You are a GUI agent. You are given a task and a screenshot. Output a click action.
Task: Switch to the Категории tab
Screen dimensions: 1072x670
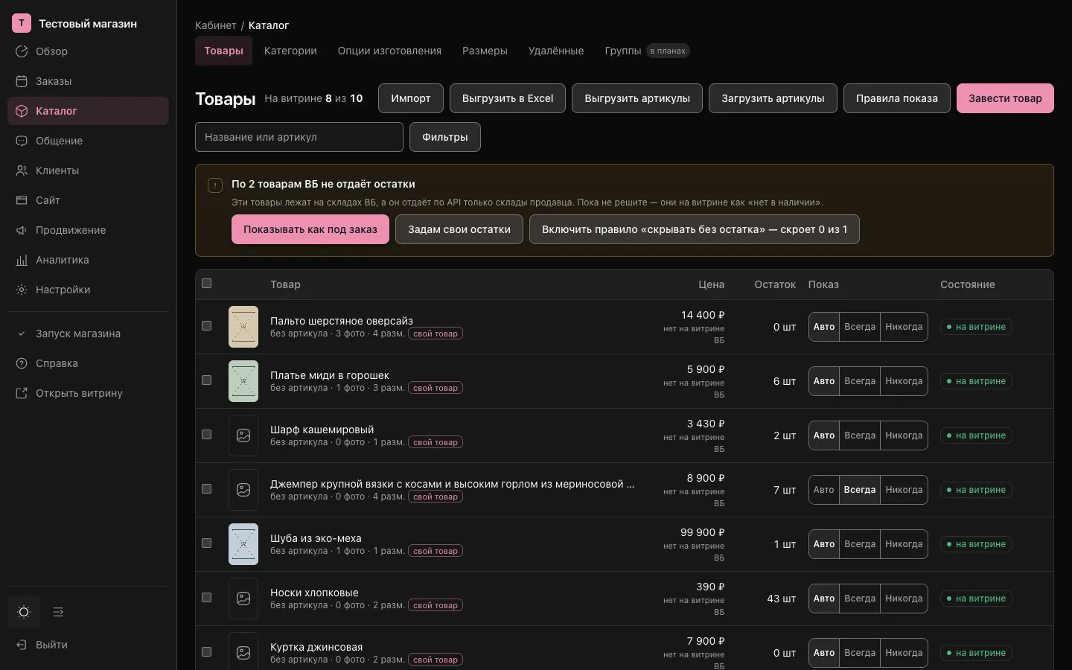coord(290,51)
